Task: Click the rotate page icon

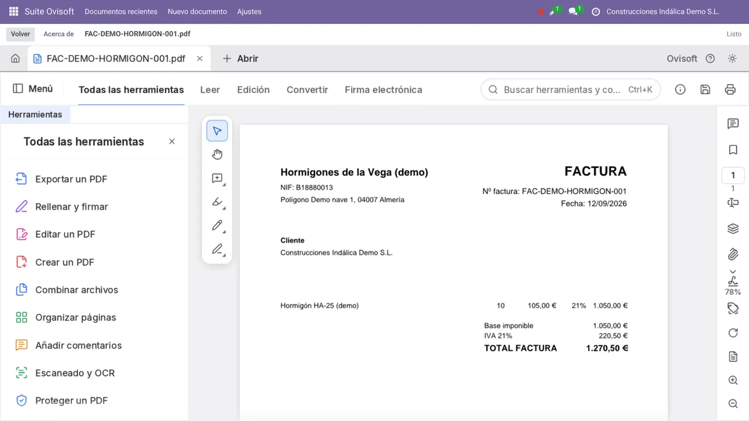Action: pyautogui.click(x=733, y=333)
